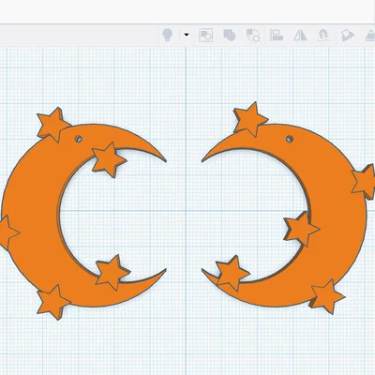Click the Show All lightbulb icon
This screenshot has height=375, width=375.
tap(168, 35)
